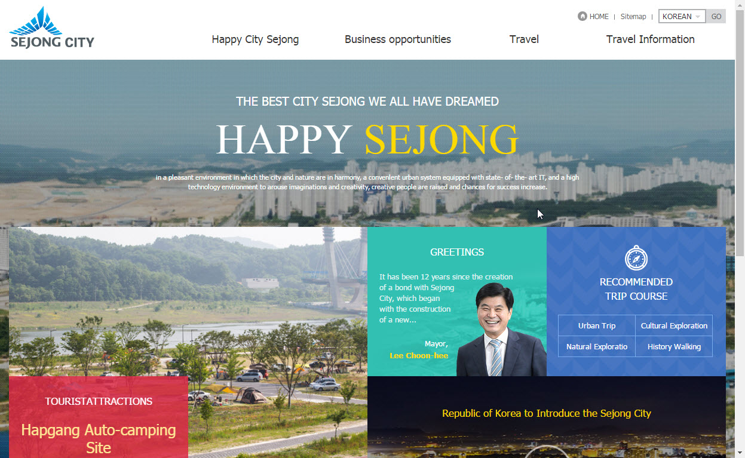Click the scrollbar down arrow
Viewport: 745px width, 458px height.
(740, 453)
